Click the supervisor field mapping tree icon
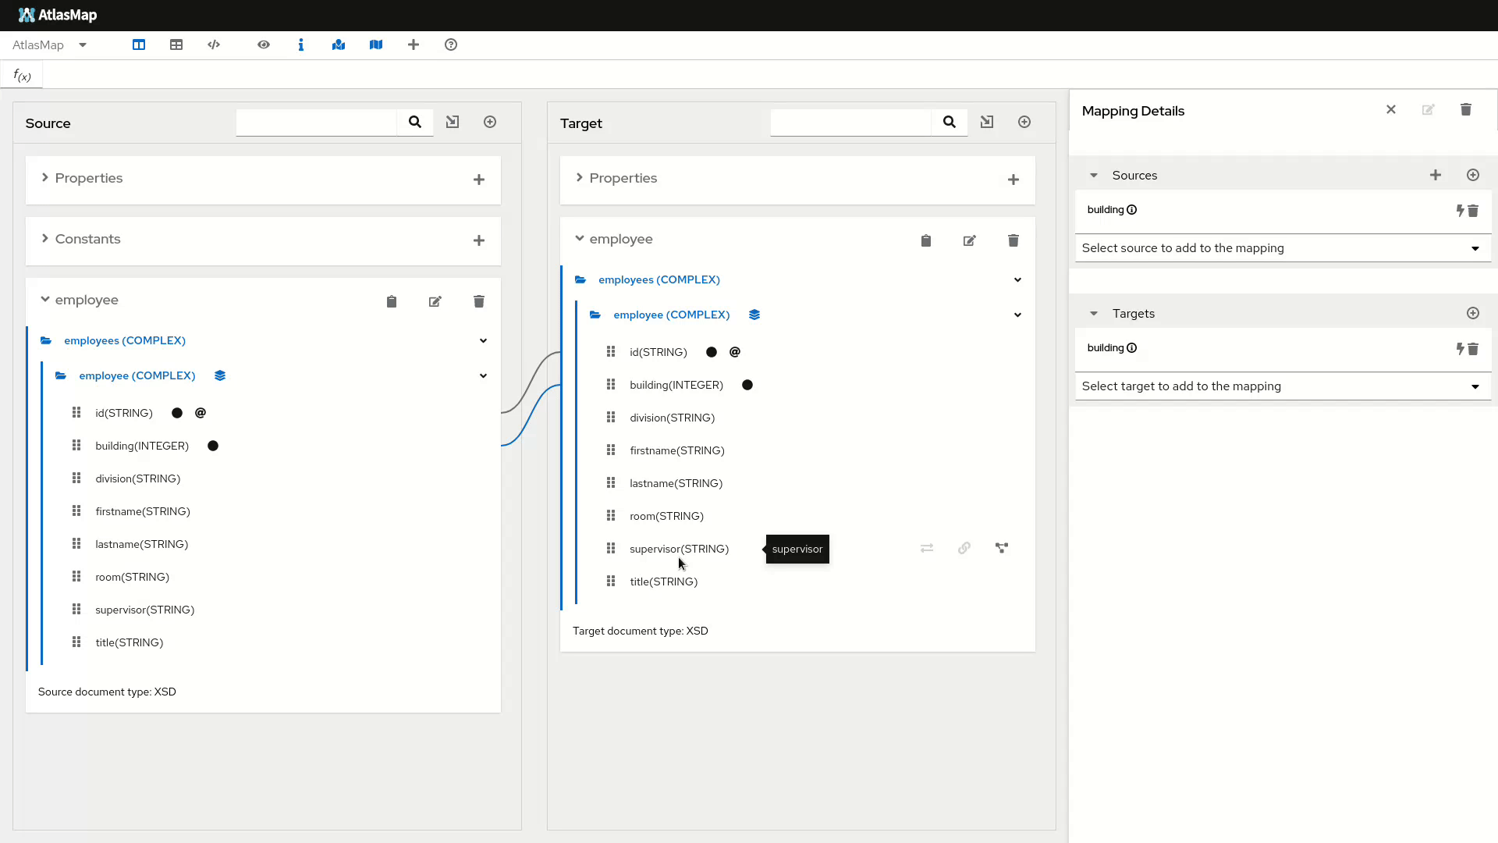The height and width of the screenshot is (843, 1498). [x=1002, y=548]
